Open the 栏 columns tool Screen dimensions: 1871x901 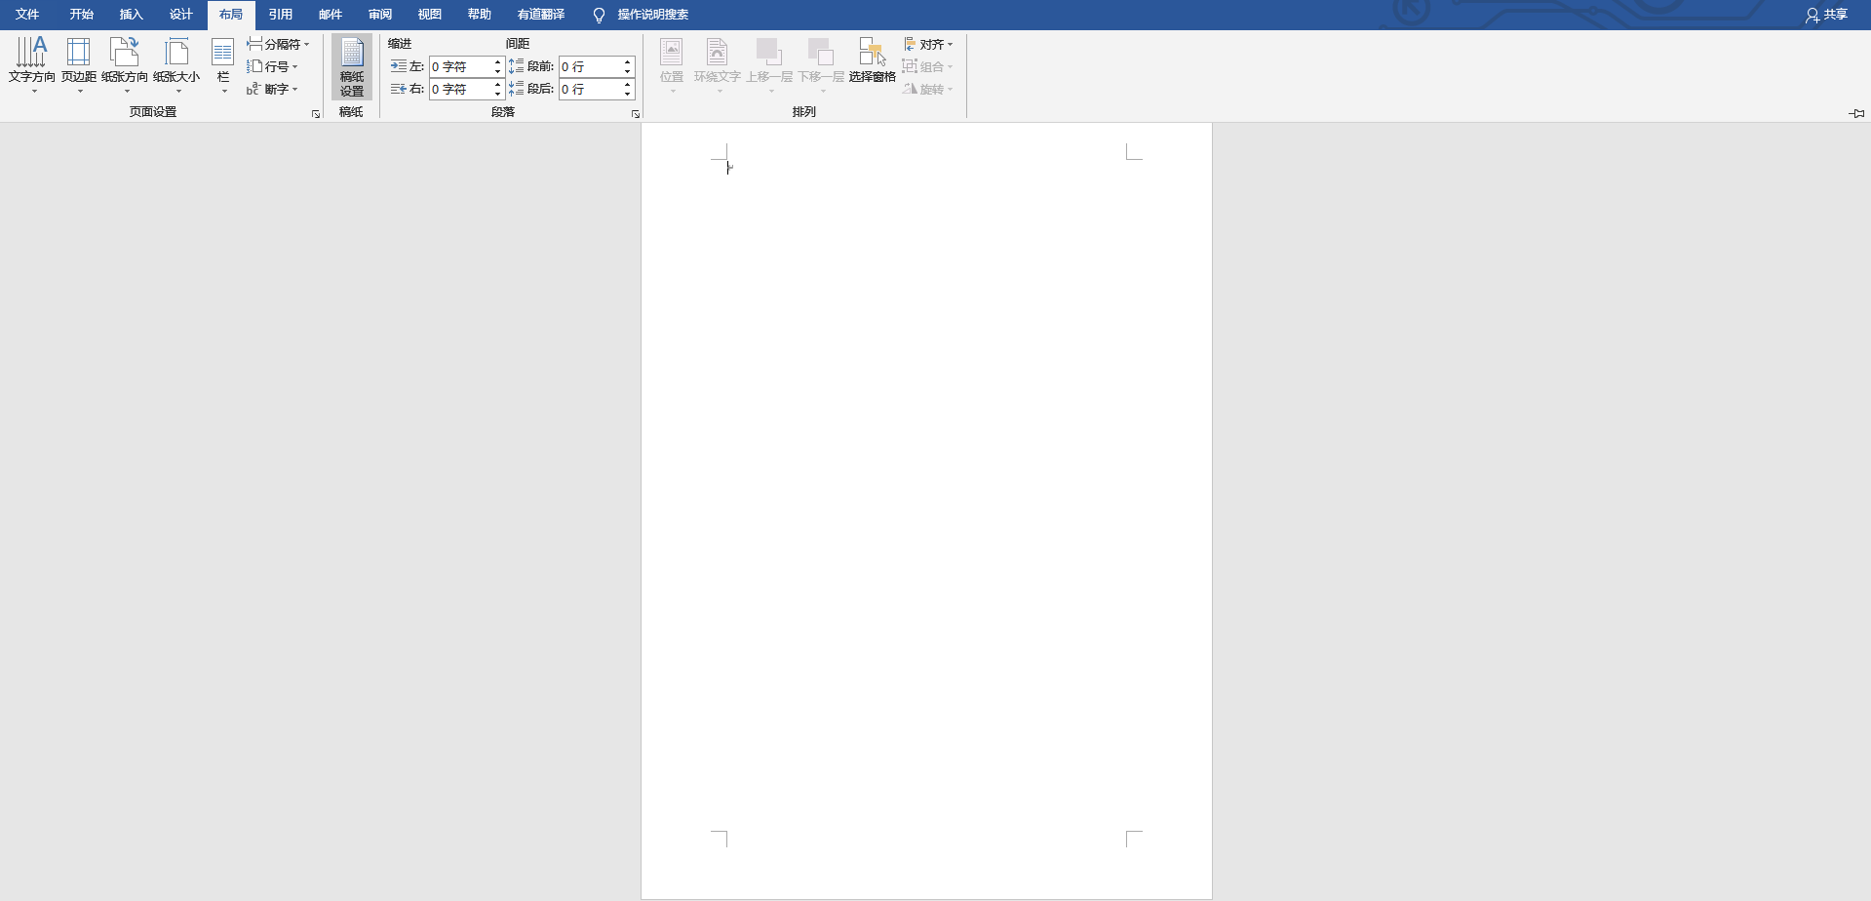(x=223, y=65)
